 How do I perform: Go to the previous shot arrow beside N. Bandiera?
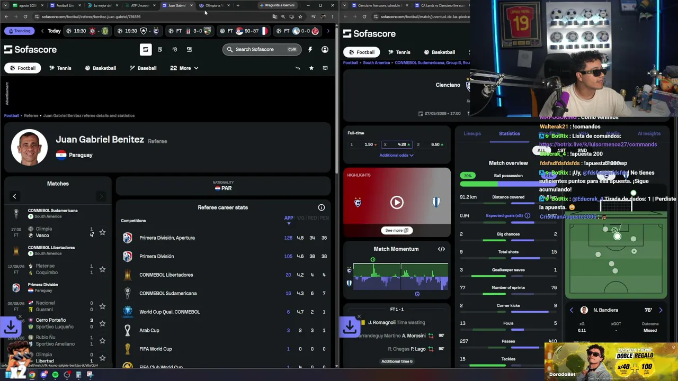pyautogui.click(x=572, y=310)
